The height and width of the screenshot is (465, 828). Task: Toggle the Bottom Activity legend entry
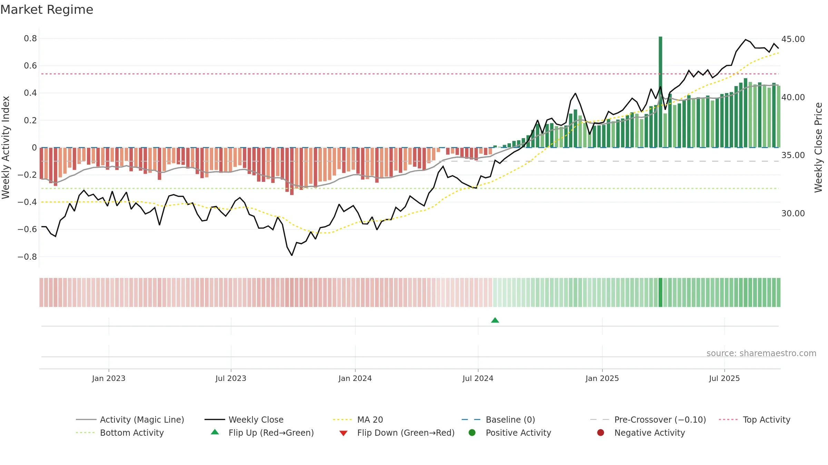tap(120, 433)
